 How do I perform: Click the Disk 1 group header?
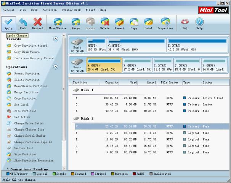[x=83, y=90]
